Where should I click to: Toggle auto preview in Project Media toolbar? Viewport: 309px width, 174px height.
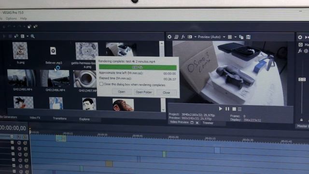[x=16, y=36]
